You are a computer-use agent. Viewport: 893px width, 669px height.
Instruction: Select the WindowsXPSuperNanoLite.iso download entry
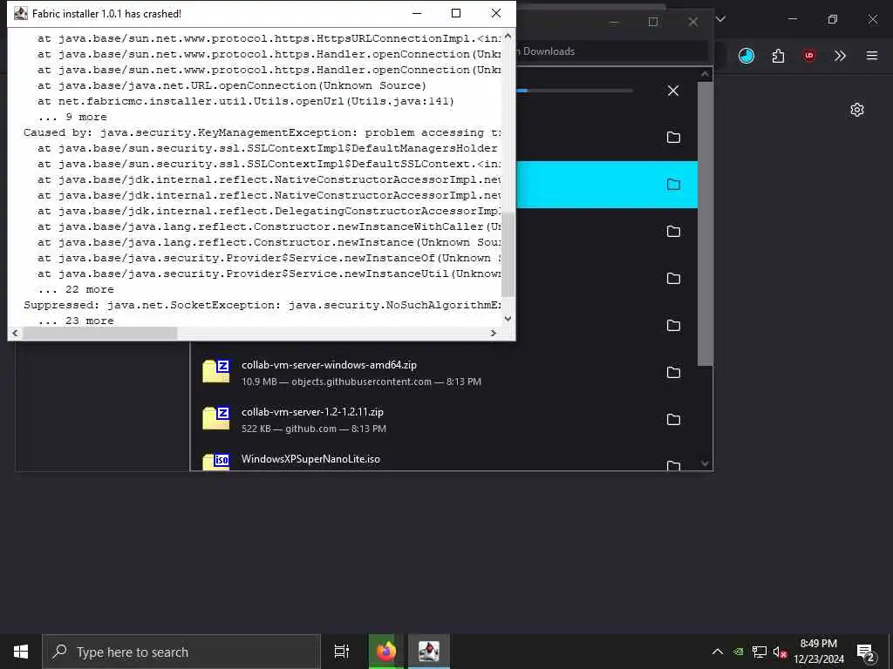coord(444,458)
